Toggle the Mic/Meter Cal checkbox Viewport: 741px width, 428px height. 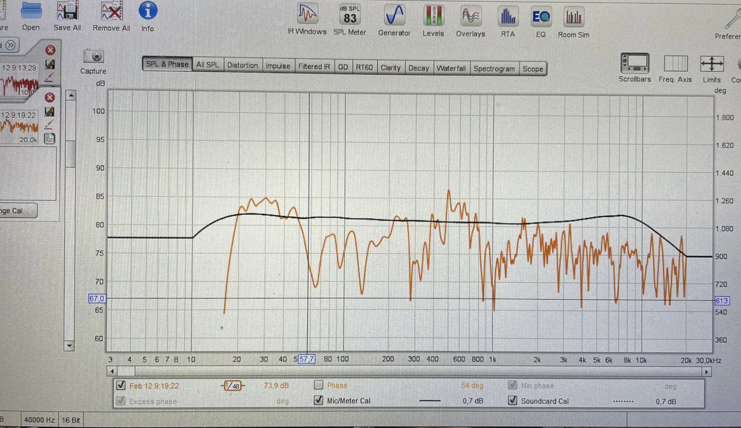point(318,400)
